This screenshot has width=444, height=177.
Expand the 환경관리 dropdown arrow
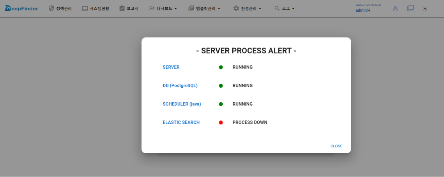pos(260,9)
